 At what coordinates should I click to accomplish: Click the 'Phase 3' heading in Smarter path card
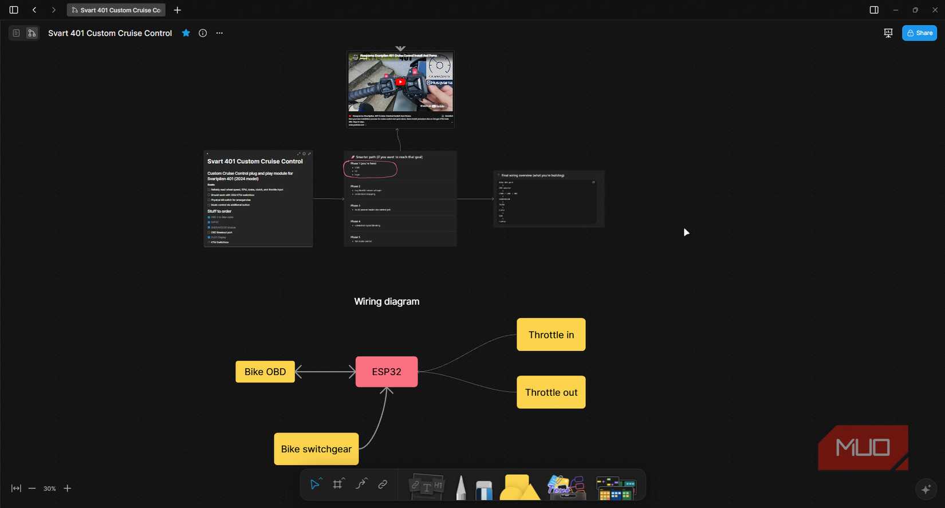pos(355,206)
